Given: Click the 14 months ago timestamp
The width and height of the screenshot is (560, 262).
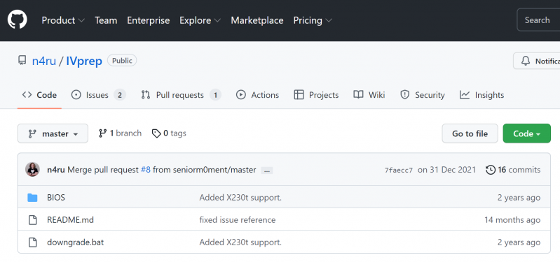Looking at the screenshot, I should (512, 220).
